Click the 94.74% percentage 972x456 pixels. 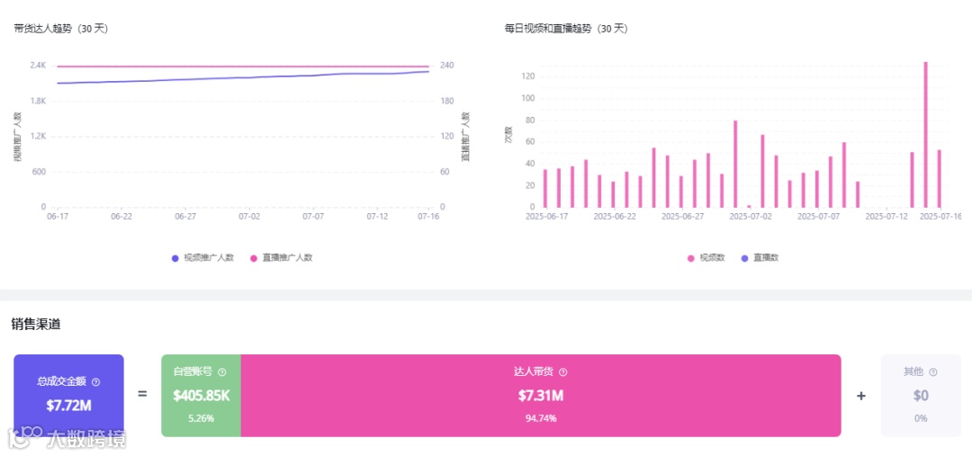(541, 418)
